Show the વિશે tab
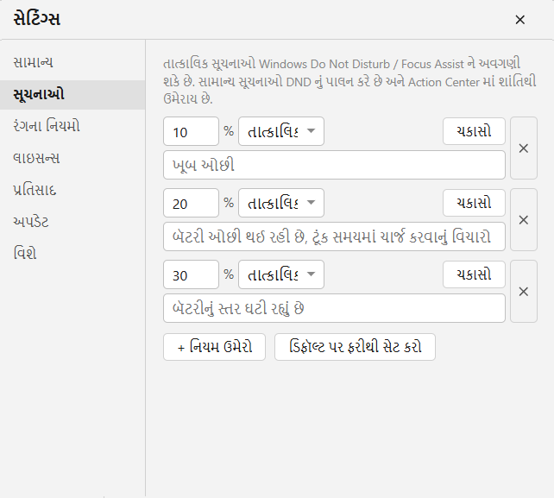Image resolution: width=554 pixels, height=498 pixels. click(72, 254)
